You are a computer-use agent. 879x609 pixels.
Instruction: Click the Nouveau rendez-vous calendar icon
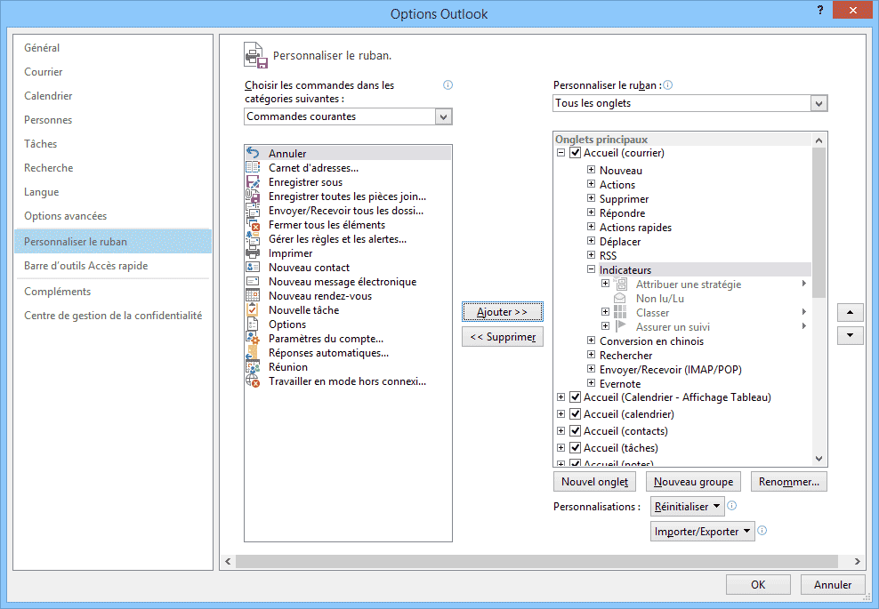point(253,296)
